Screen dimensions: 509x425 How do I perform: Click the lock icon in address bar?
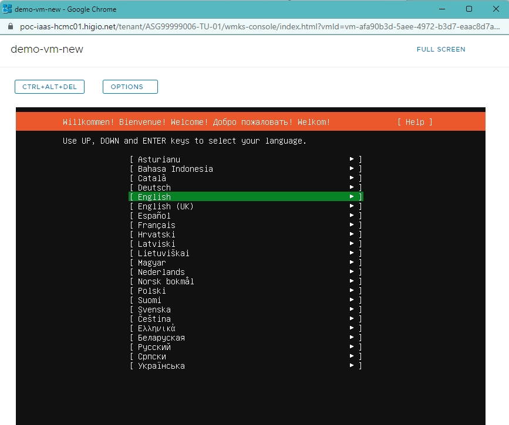tap(8, 28)
